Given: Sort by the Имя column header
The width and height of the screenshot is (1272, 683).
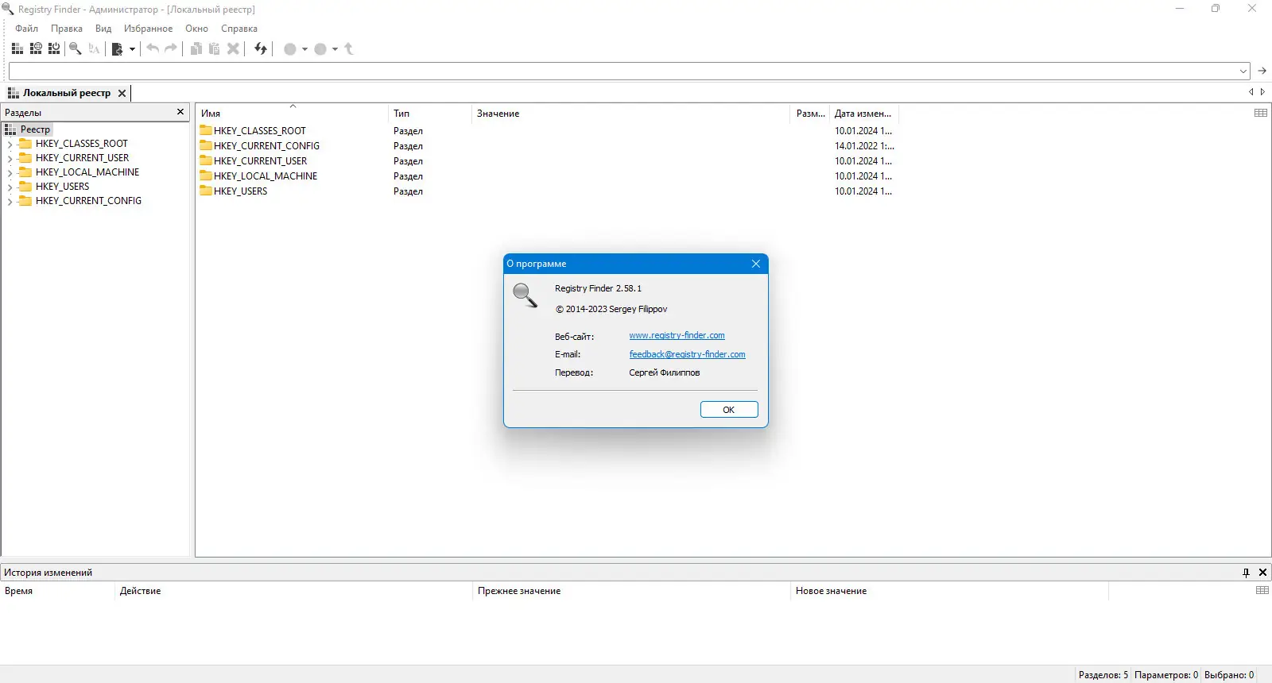Looking at the screenshot, I should coord(292,114).
